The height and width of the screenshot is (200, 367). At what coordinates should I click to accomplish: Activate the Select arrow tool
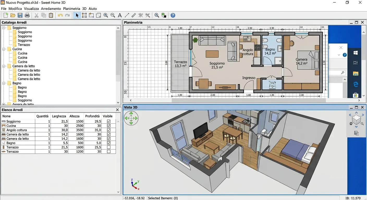pyautogui.click(x=77, y=15)
